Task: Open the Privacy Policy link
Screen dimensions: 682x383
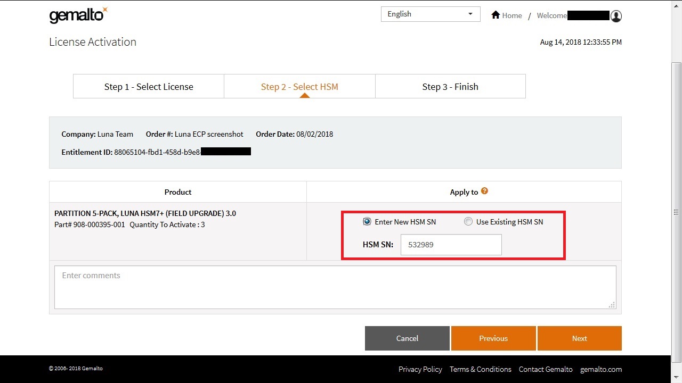Action: (420, 369)
